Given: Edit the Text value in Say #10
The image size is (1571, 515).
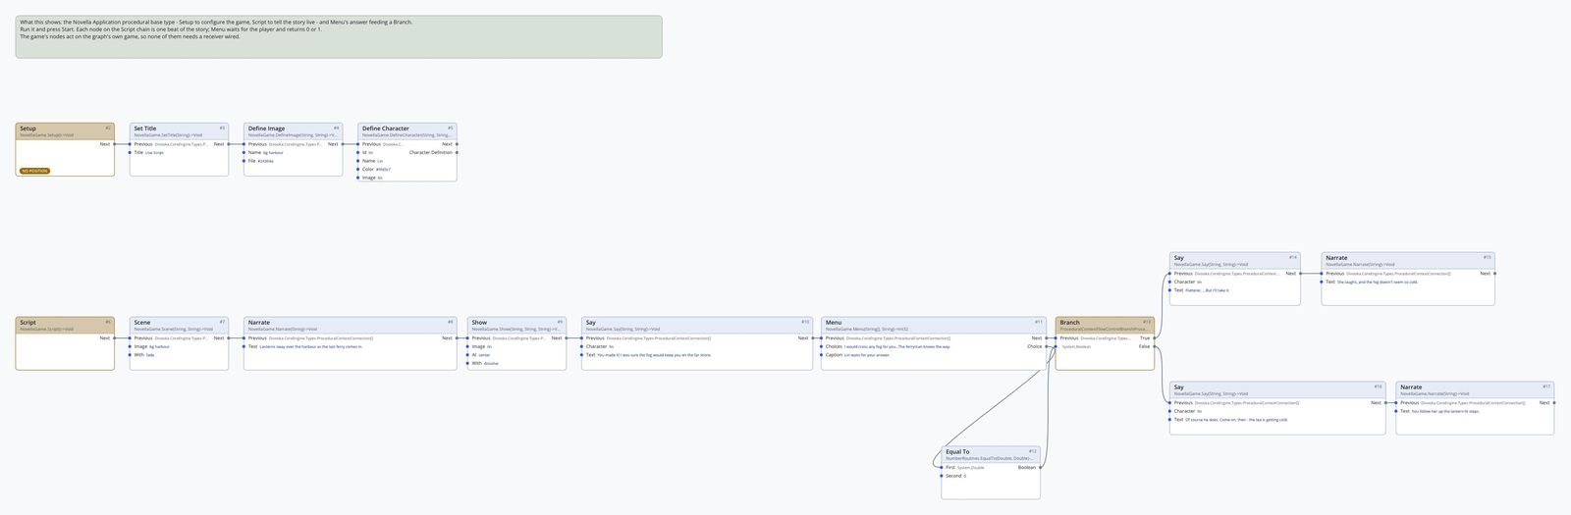Looking at the screenshot, I should pos(655,355).
